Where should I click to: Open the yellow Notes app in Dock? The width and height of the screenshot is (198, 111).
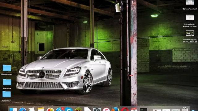click(41, 109)
